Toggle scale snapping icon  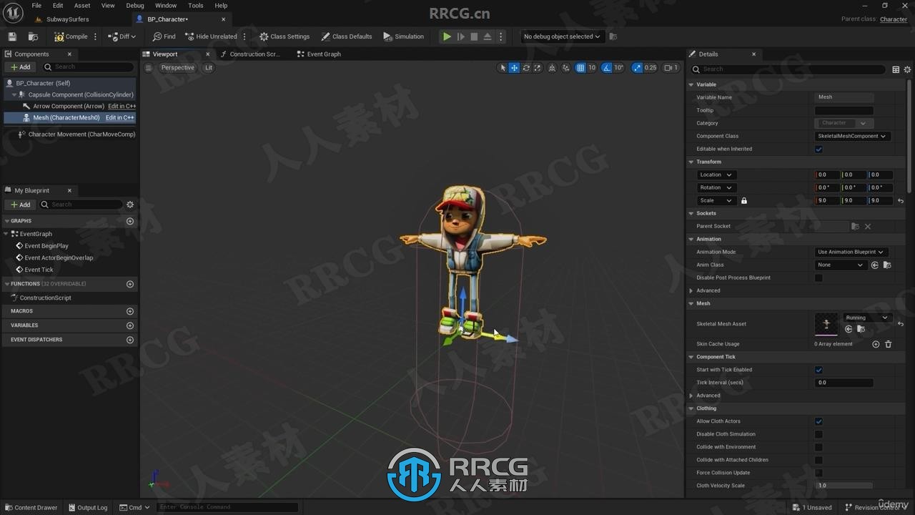[637, 68]
